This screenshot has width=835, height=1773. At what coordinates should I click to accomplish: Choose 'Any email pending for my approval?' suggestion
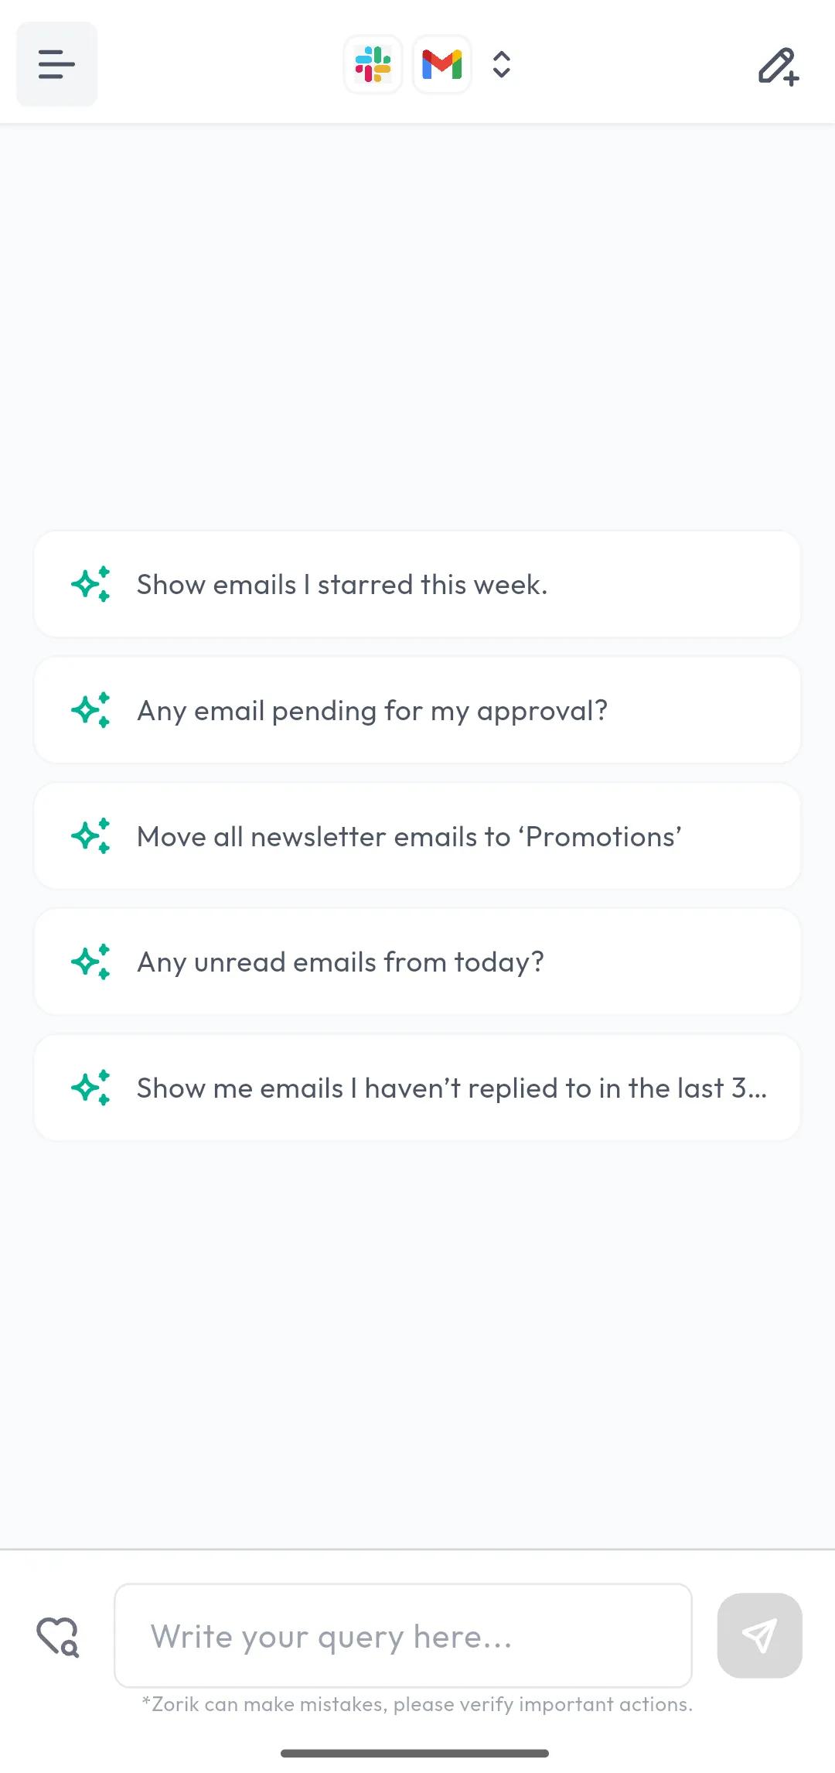417,711
